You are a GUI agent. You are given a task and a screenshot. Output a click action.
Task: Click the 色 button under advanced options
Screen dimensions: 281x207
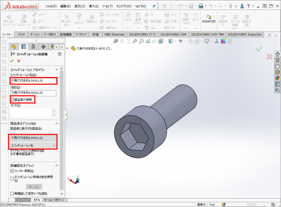[33, 187]
